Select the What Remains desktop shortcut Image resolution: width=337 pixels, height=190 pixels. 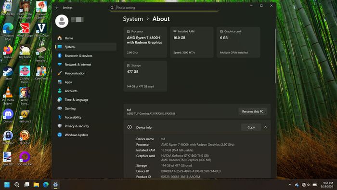tap(41, 53)
